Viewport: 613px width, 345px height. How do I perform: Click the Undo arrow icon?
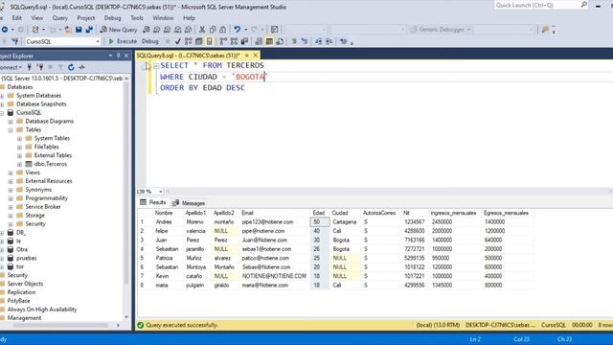coord(238,30)
